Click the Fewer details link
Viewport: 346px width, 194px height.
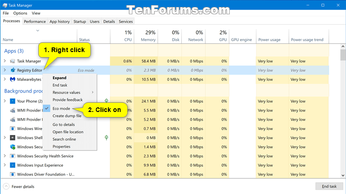(x=23, y=187)
